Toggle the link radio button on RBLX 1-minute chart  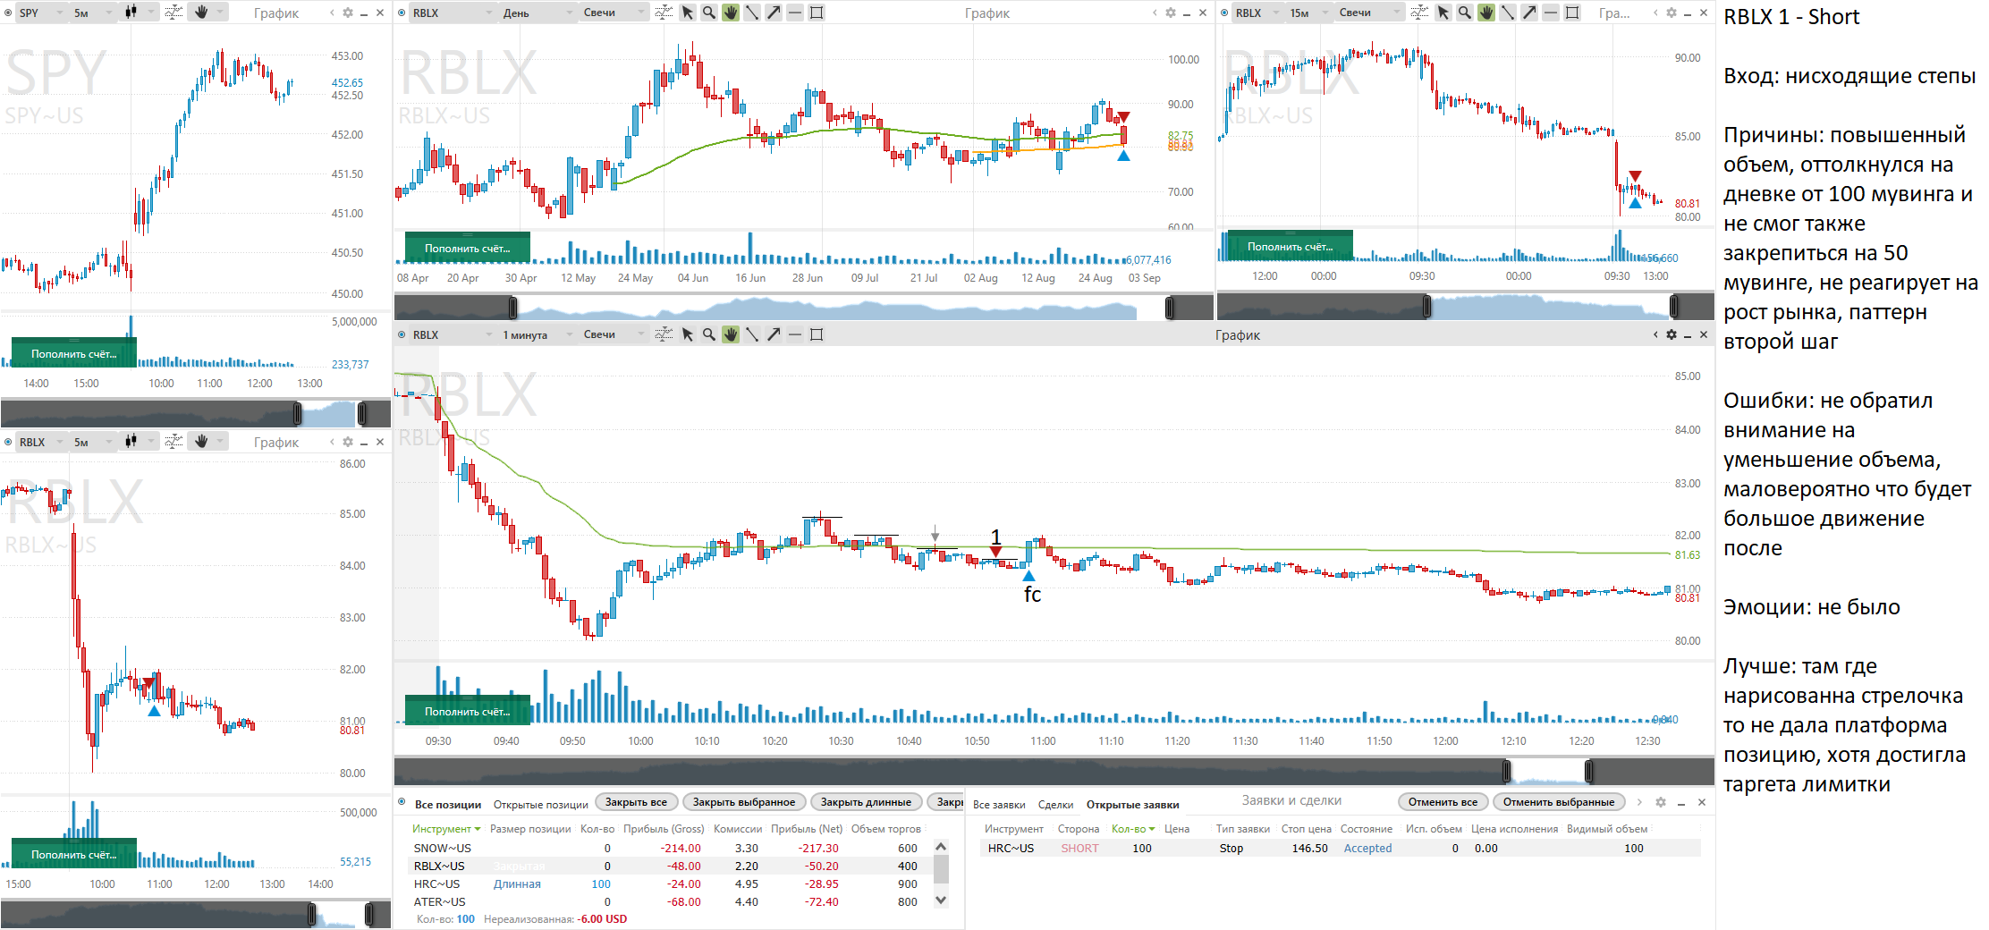[x=402, y=334]
